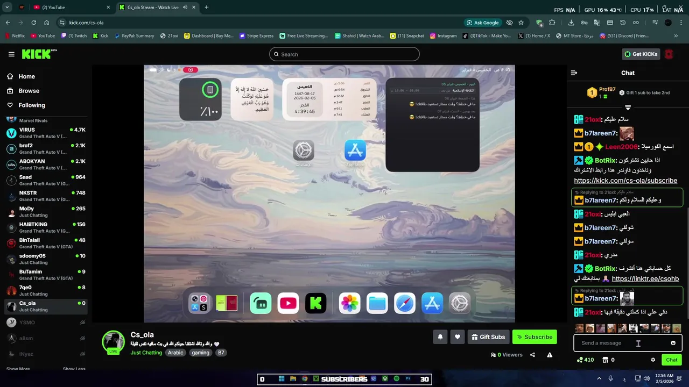Expand Windows system tray hidden icons
The width and height of the screenshot is (689, 387).
tap(599, 378)
